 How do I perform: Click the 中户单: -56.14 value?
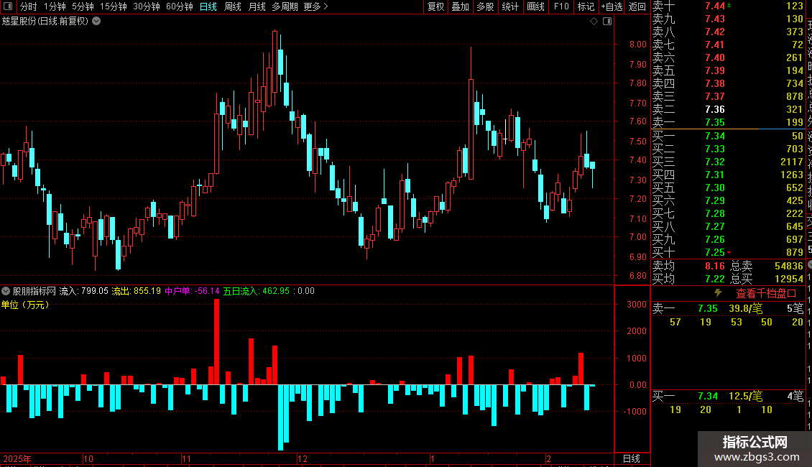192,291
